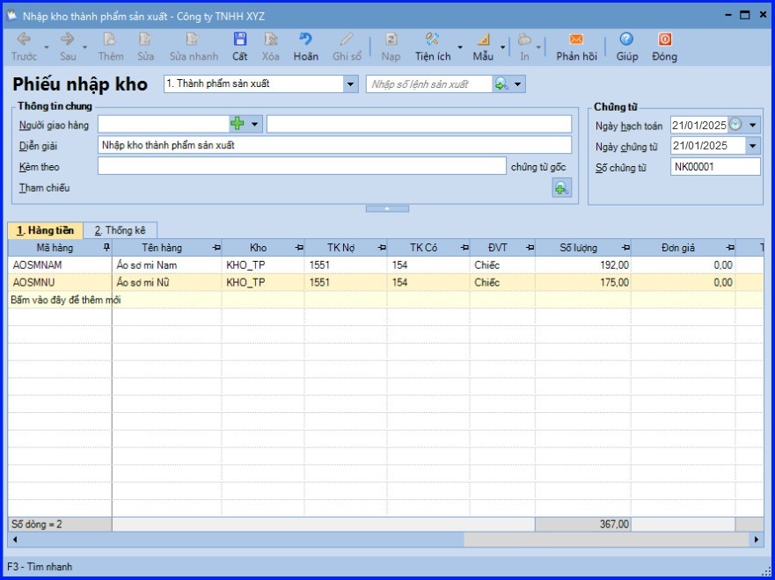This screenshot has width=775, height=580.
Task: Open Giúp help icon
Action: (x=626, y=40)
